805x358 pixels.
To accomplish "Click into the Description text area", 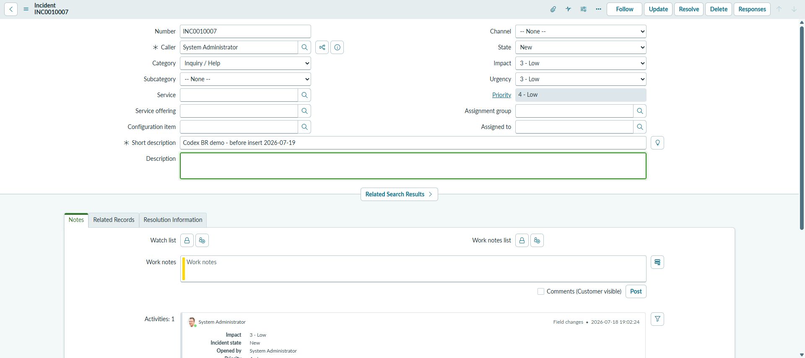I will (x=413, y=166).
